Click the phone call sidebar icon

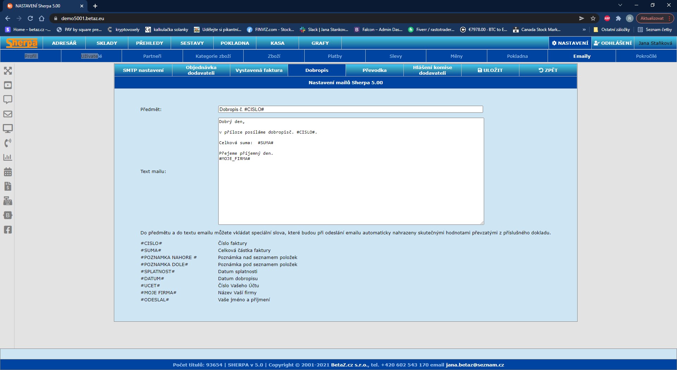tap(8, 143)
